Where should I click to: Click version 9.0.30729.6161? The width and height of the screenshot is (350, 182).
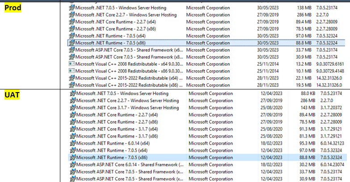[x=330, y=64]
